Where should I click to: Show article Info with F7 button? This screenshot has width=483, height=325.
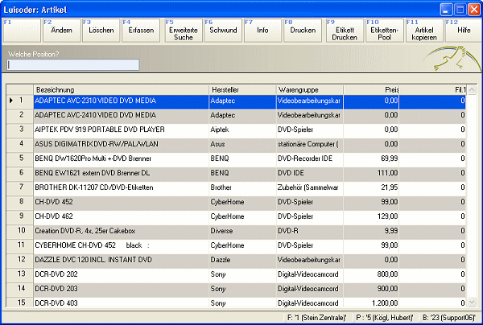point(262,31)
